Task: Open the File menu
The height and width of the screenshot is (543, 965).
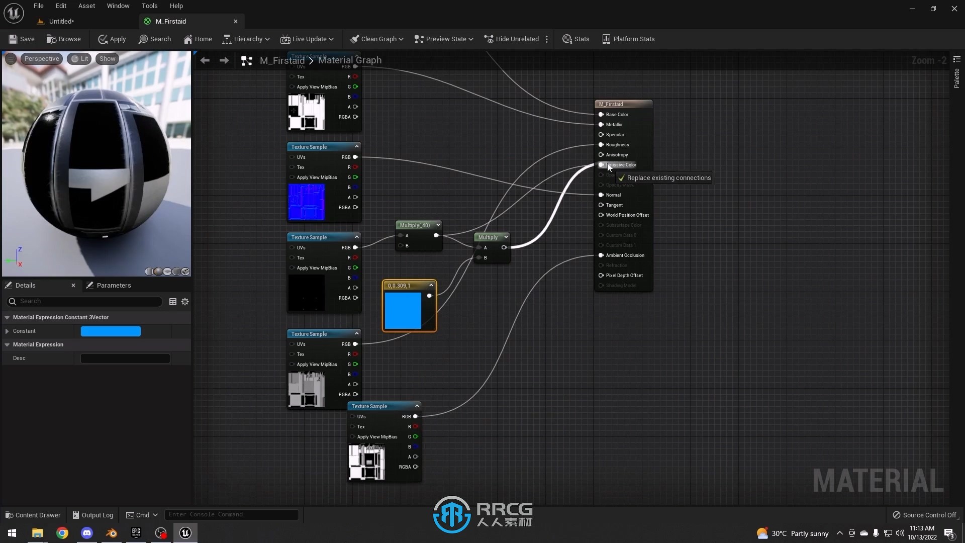Action: [38, 6]
